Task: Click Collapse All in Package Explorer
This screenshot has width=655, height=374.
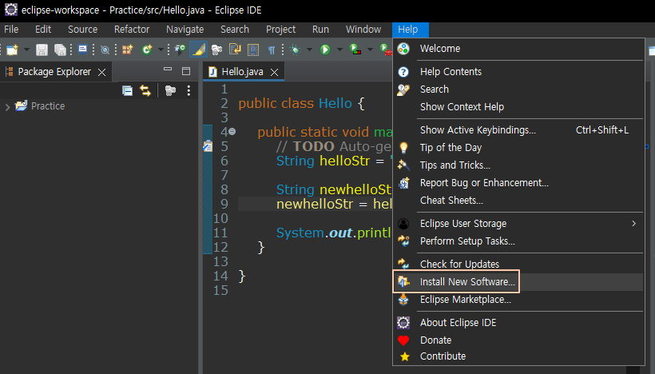Action: tap(127, 90)
